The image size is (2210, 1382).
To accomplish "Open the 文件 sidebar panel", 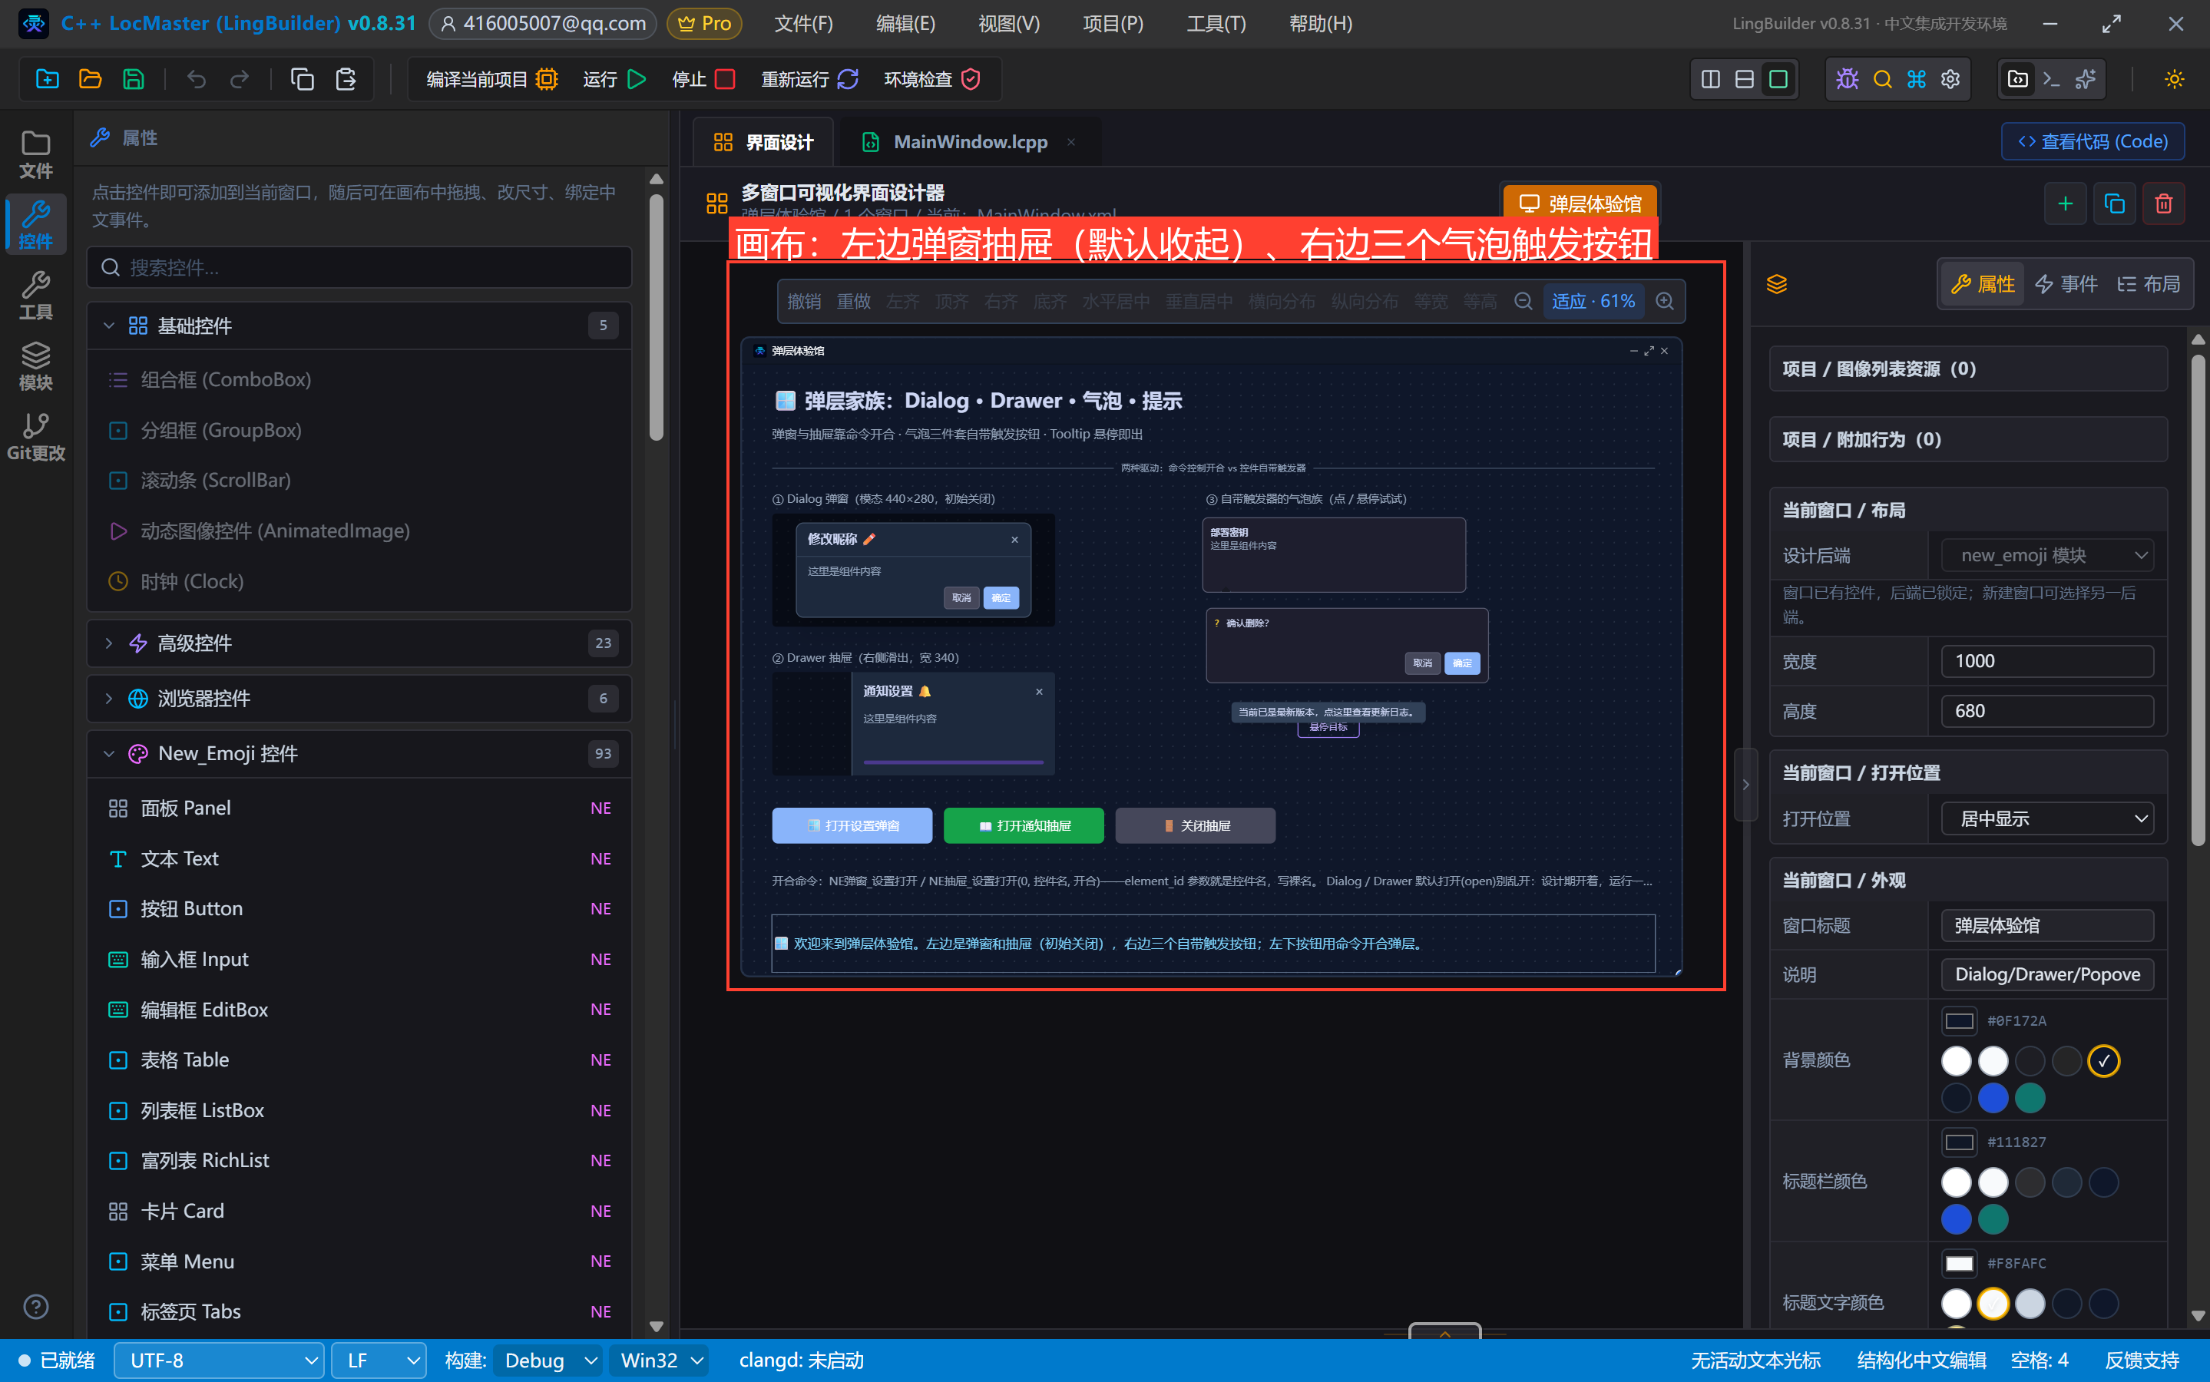I will 35,154.
